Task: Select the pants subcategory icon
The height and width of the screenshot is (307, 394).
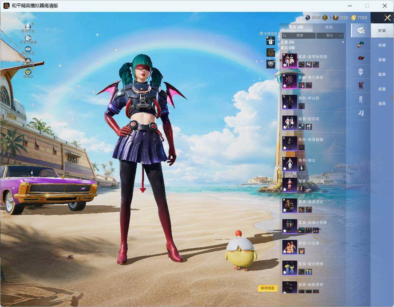Action: [361, 100]
